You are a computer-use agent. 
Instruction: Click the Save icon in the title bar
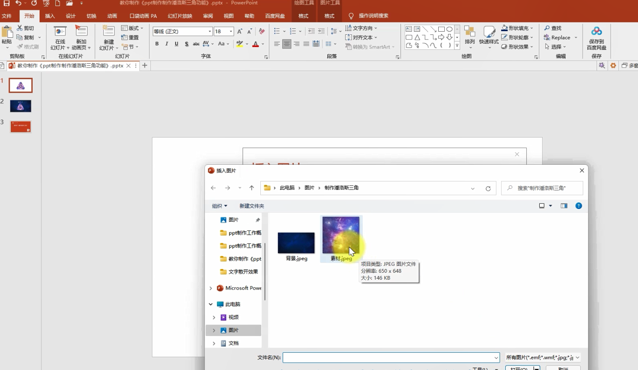point(7,3)
